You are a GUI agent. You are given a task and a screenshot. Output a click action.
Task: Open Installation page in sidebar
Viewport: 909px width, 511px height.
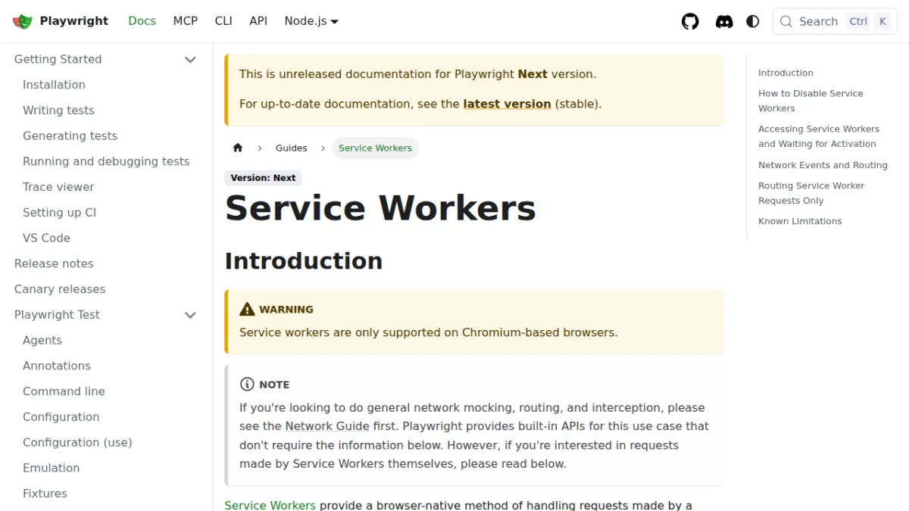coord(54,85)
